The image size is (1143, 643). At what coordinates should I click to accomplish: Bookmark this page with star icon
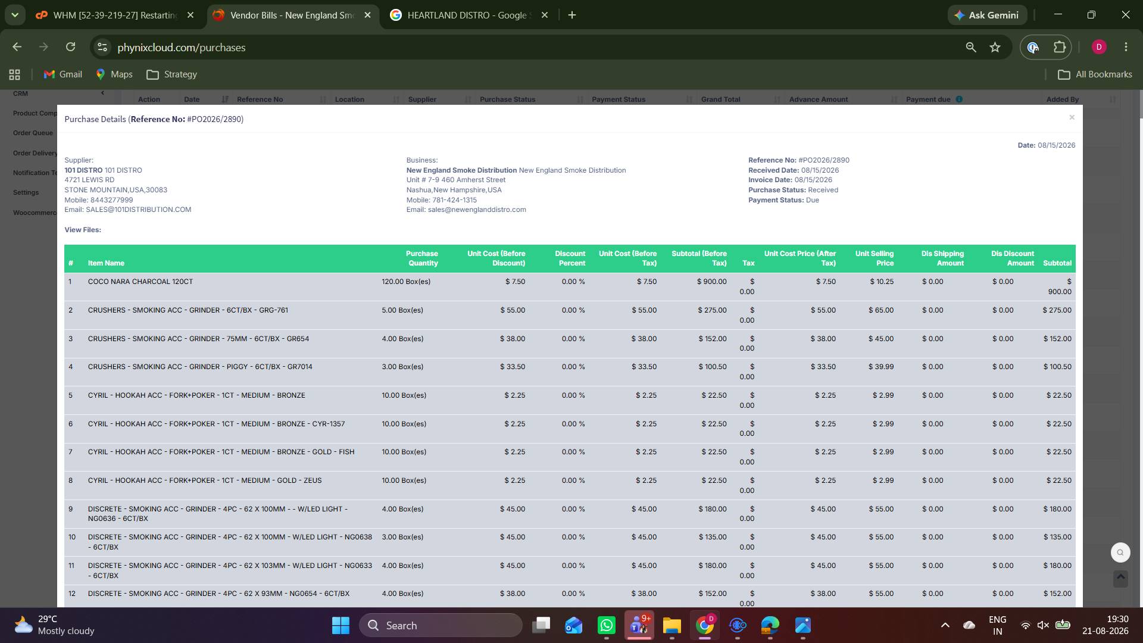click(995, 47)
